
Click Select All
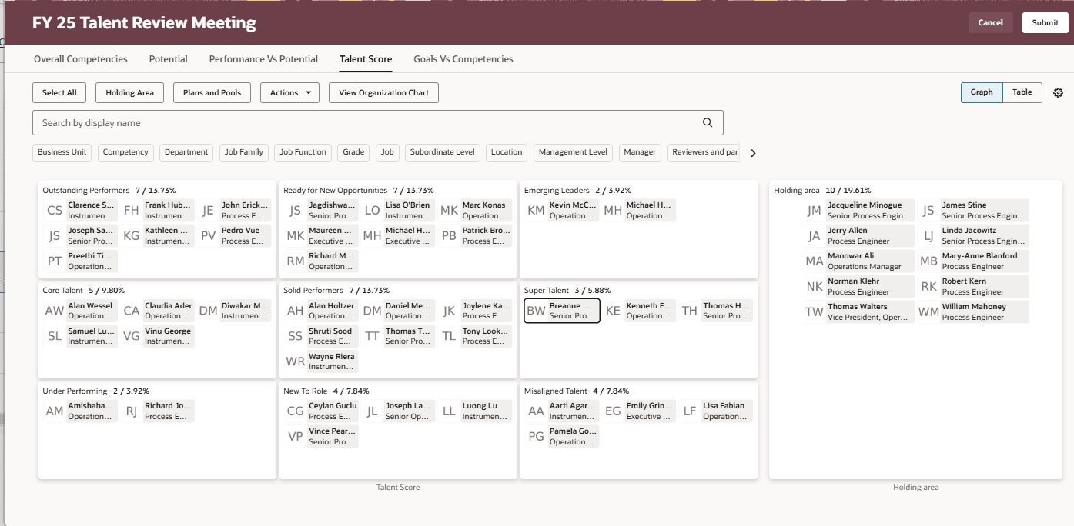pyautogui.click(x=59, y=92)
